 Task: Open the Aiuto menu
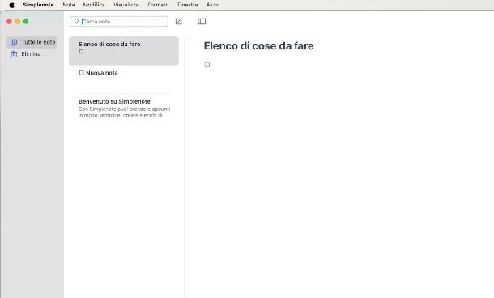[213, 5]
